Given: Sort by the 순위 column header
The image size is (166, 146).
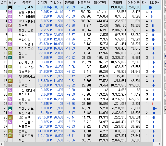Looking at the screenshot, I should click(x=4, y=3).
